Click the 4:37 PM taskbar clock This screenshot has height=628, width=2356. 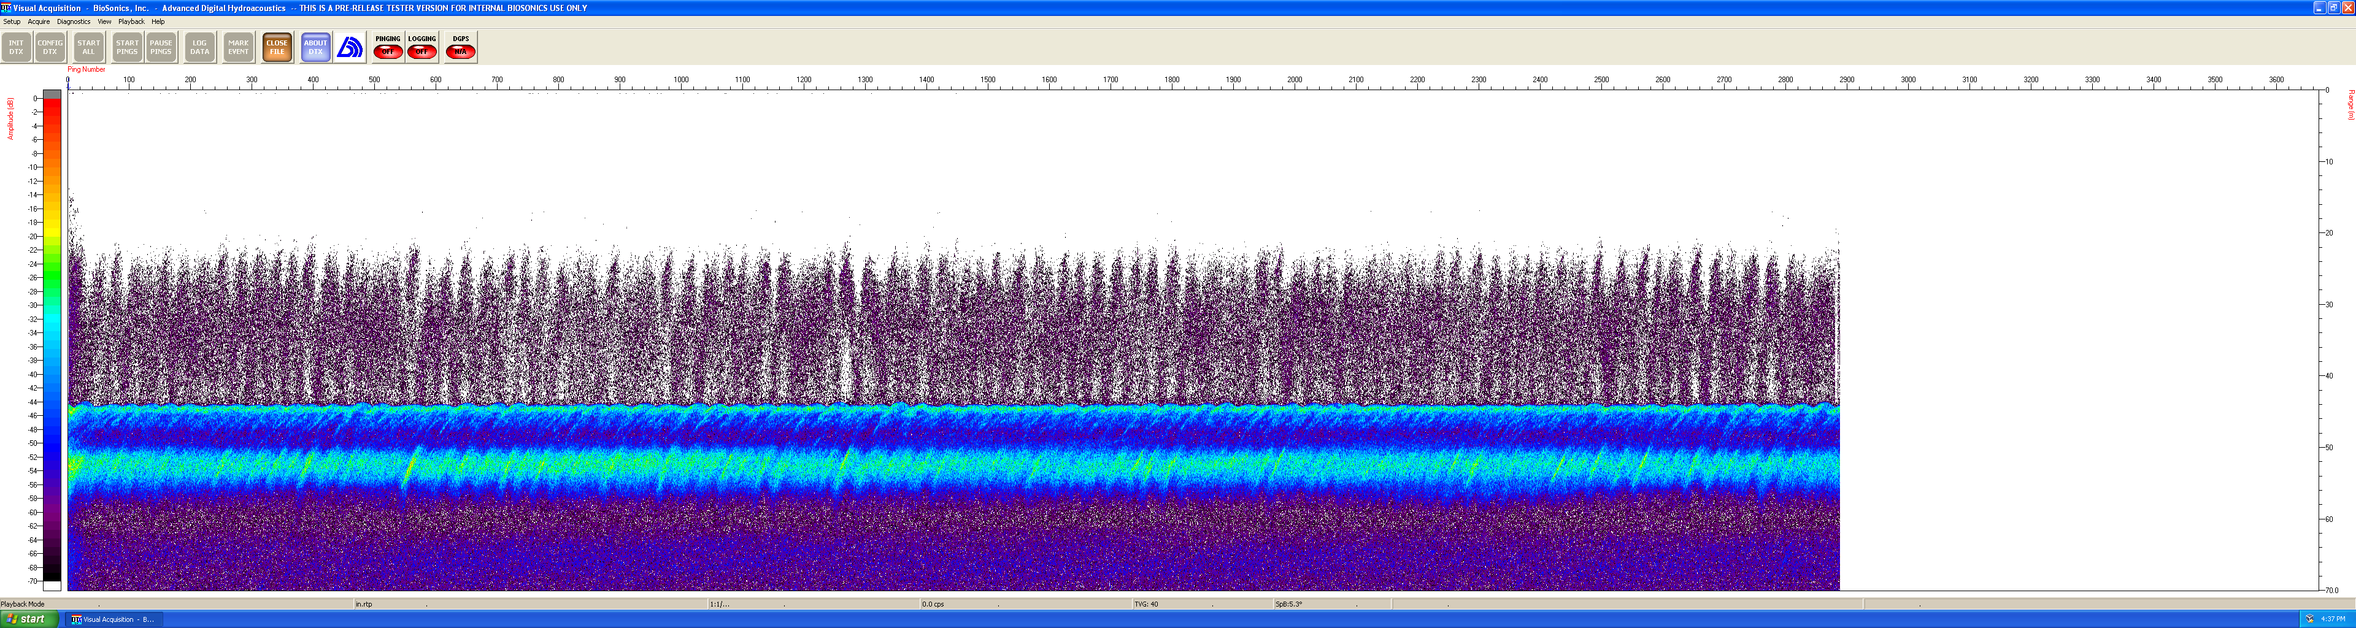(x=2333, y=619)
